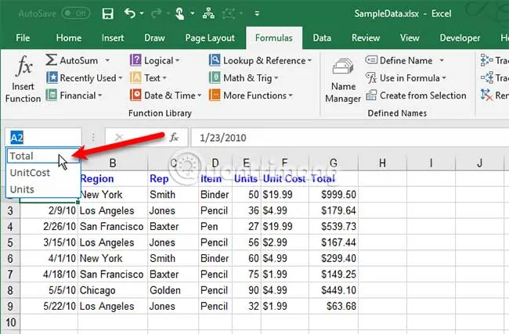Open the Name Manager
Screen dimensions: 509x334
343,81
